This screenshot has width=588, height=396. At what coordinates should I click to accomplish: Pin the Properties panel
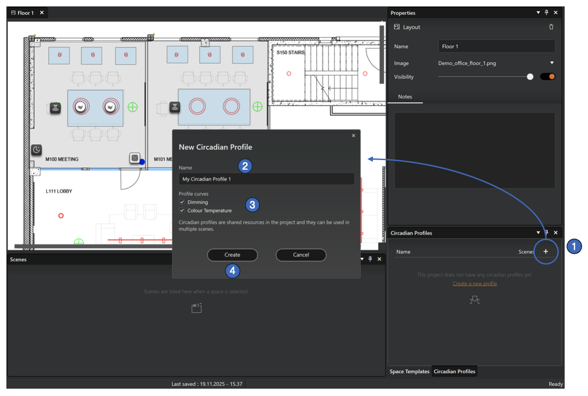[546, 12]
